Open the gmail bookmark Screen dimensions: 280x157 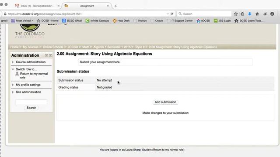point(4,20)
